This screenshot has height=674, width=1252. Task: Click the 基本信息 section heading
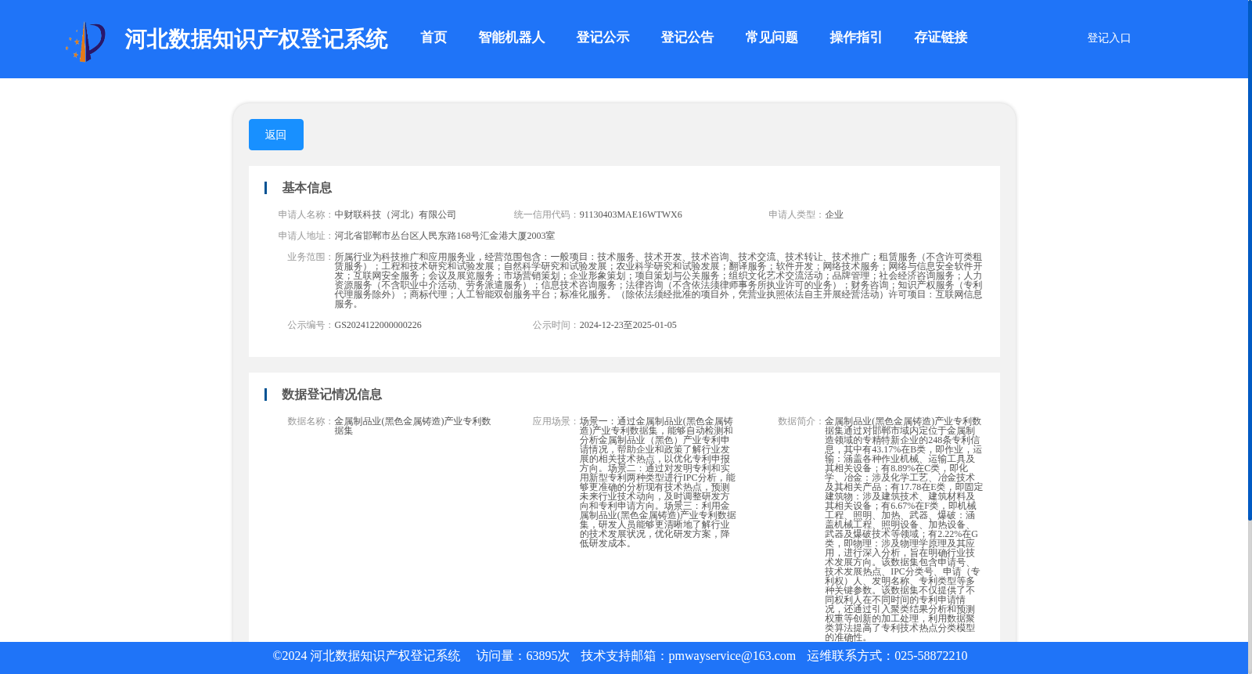(x=307, y=188)
